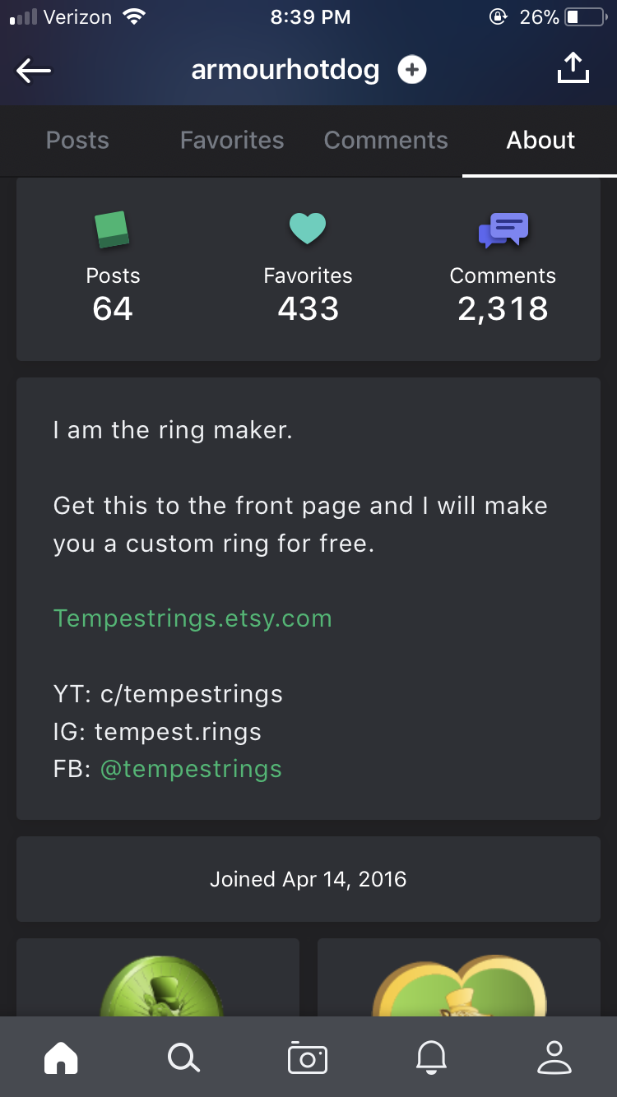Open the share/upload icon
This screenshot has width=617, height=1097.
[573, 68]
